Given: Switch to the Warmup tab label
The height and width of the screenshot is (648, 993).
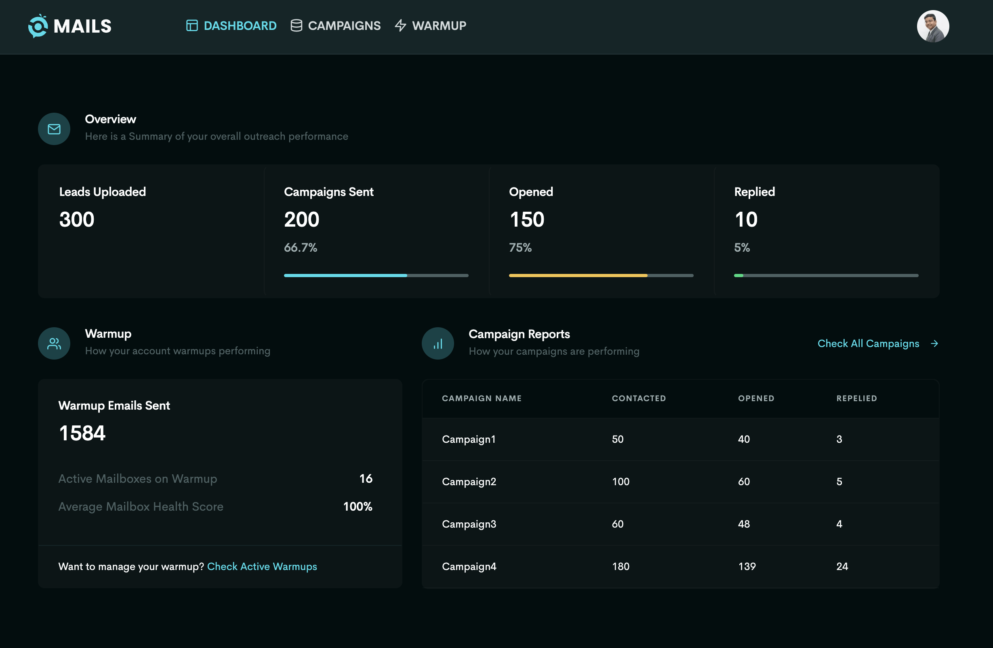Looking at the screenshot, I should [x=439, y=26].
